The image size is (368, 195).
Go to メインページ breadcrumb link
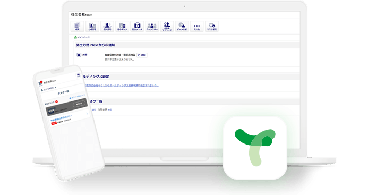click(83, 37)
